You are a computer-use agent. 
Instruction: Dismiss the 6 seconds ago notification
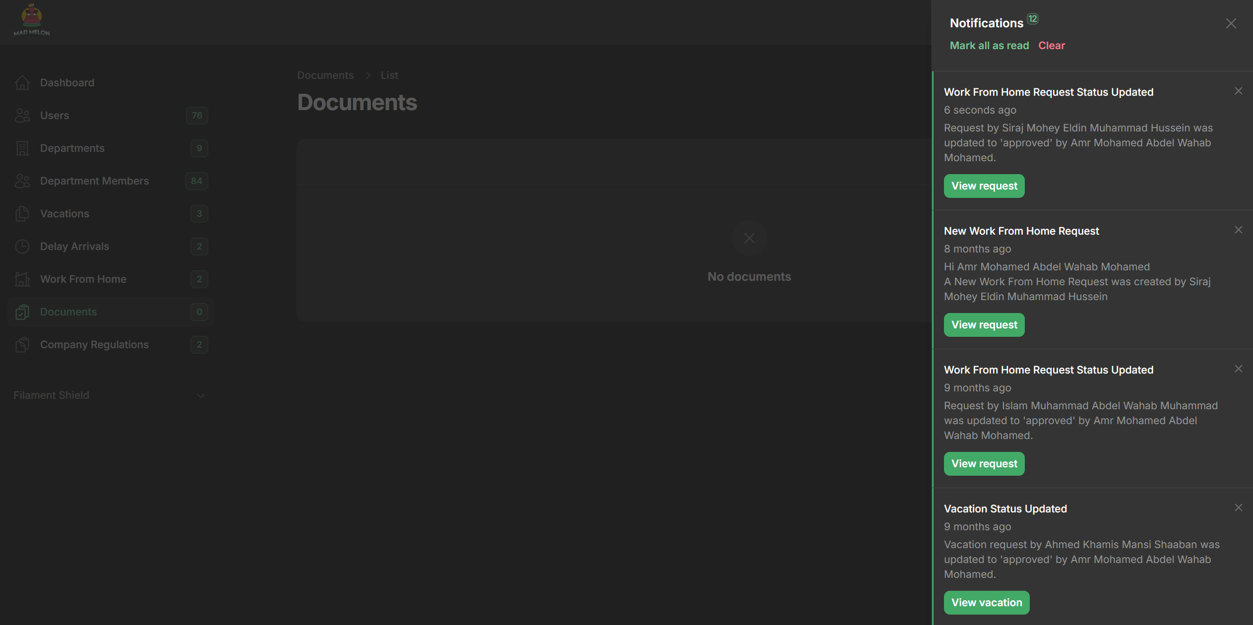1238,91
